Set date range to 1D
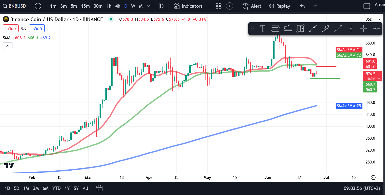This screenshot has width=385, height=195. click(7, 188)
